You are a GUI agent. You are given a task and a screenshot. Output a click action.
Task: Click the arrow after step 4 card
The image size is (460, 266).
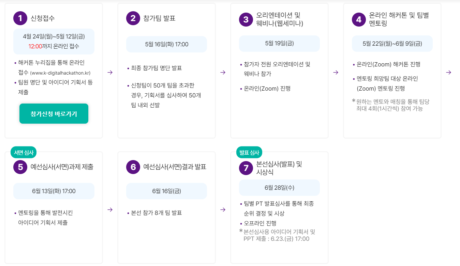448,72
